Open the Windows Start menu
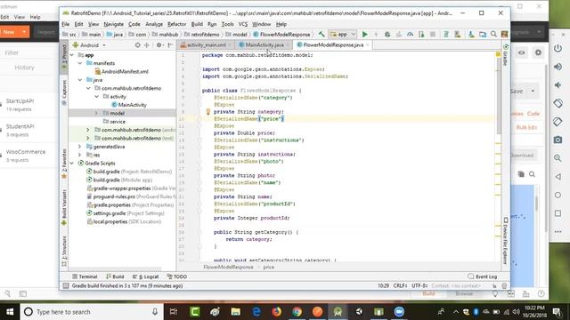 [x=10, y=312]
